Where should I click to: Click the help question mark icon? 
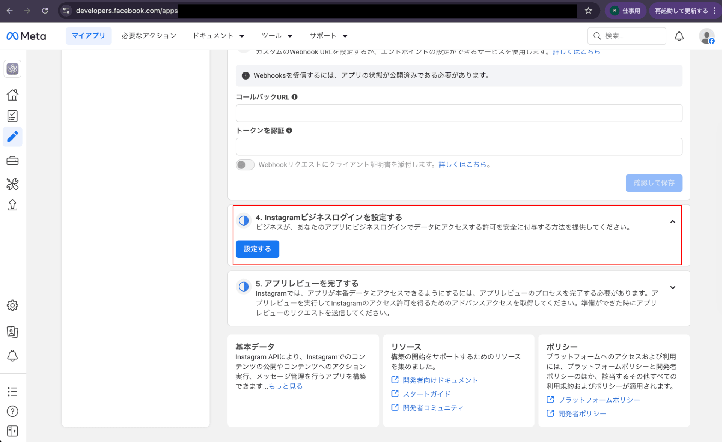12,412
